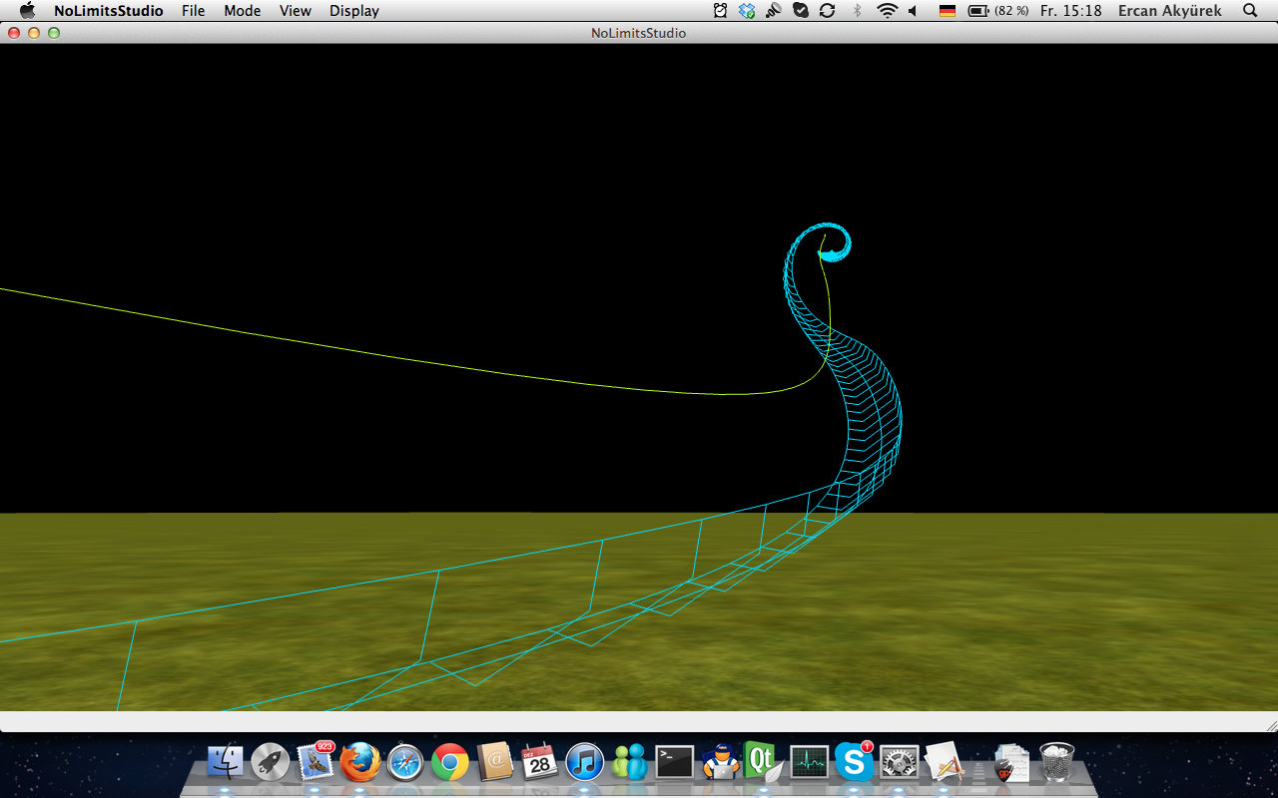Open the Mode menu

coord(242,11)
